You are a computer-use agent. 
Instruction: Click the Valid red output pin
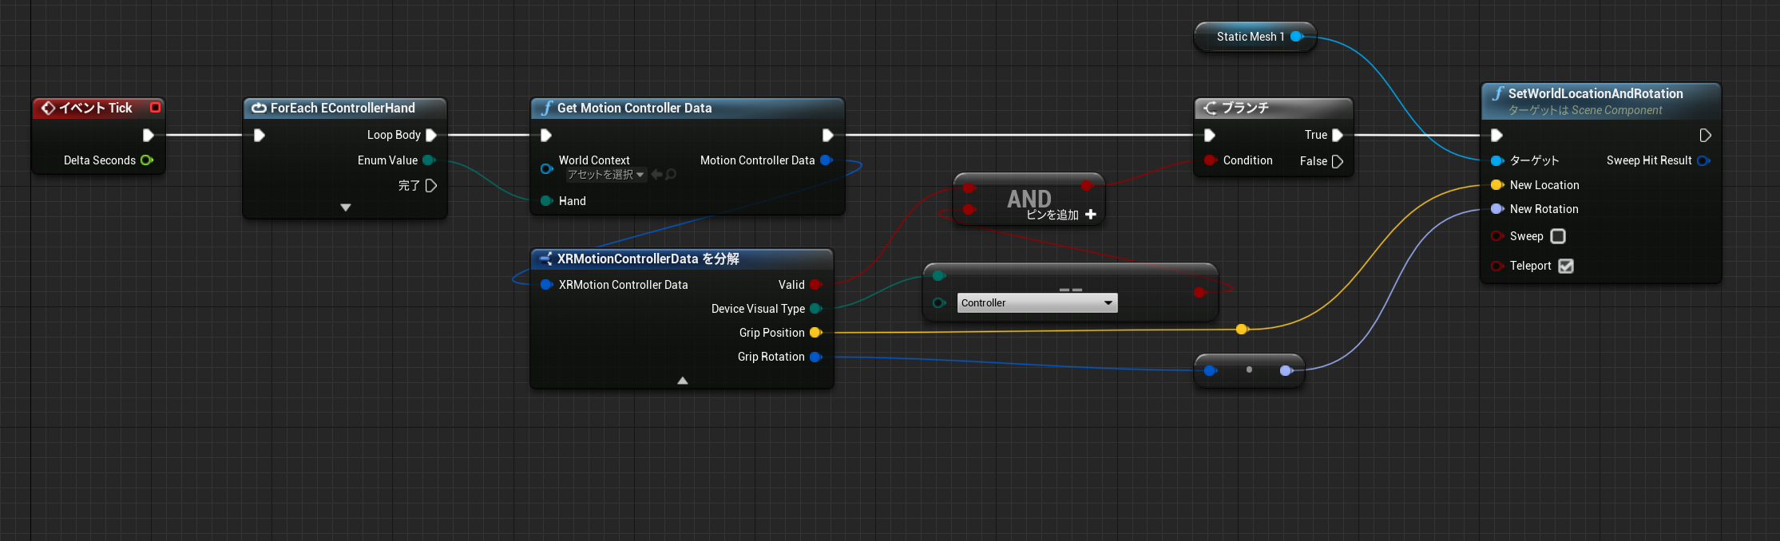click(x=816, y=285)
